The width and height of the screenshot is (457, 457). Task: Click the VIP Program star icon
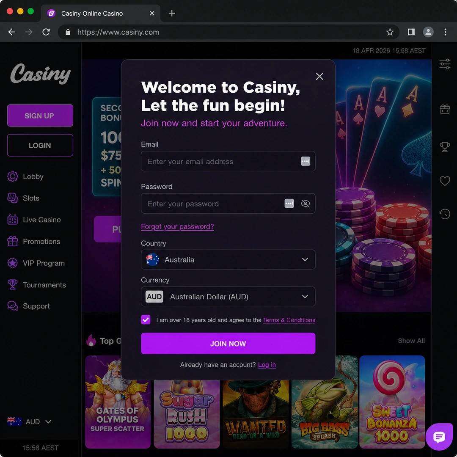pos(13,263)
